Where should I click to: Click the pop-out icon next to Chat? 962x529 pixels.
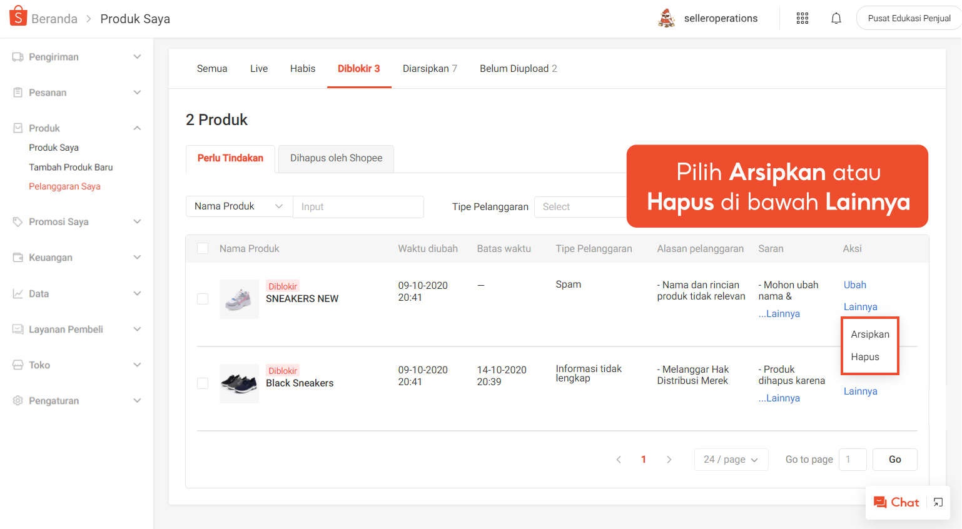tap(938, 502)
